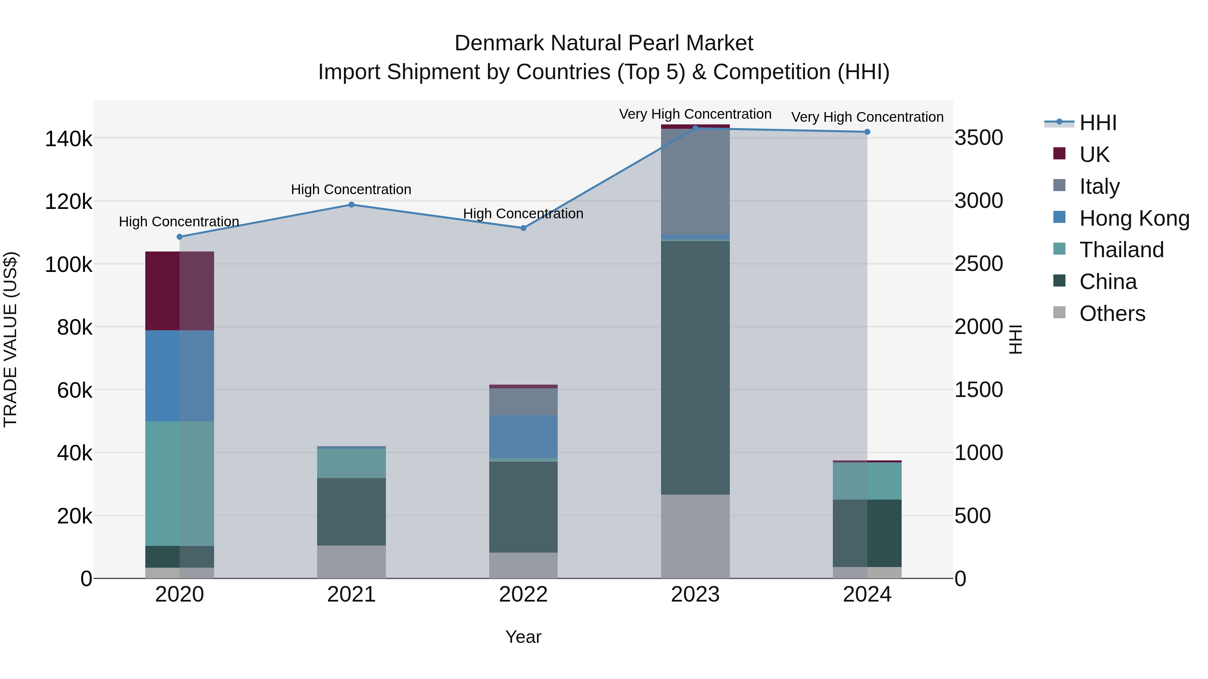Toggle the Hong Kong legend entry

coord(1121,218)
